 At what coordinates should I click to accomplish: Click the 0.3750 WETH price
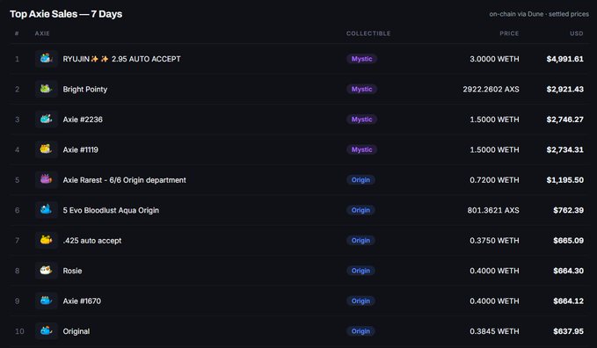(494, 241)
